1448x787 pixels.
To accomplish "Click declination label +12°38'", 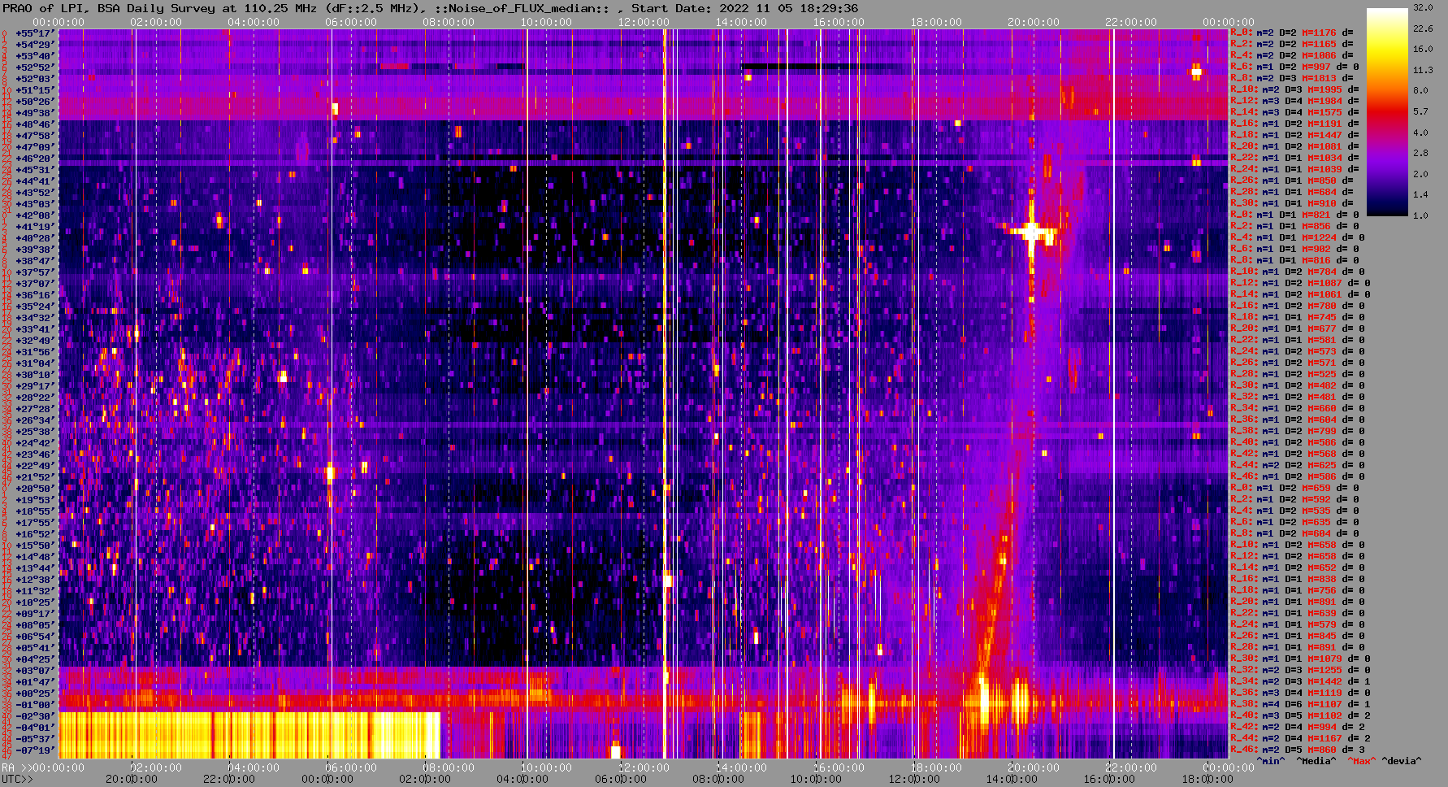I will coord(35,580).
